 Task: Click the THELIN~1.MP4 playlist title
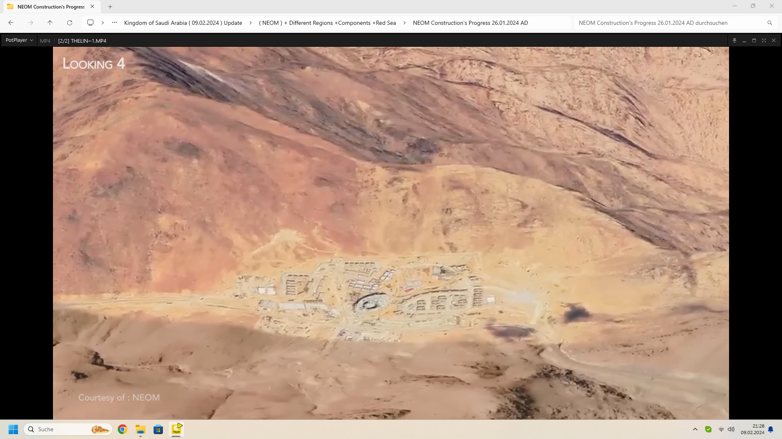coord(82,41)
